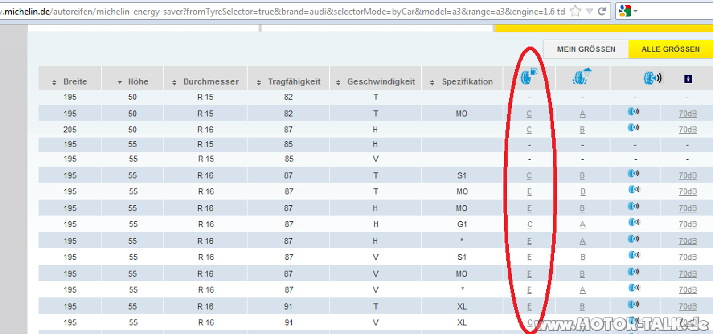Click the info icon in the table header
This screenshot has height=334, width=713.
pos(688,79)
